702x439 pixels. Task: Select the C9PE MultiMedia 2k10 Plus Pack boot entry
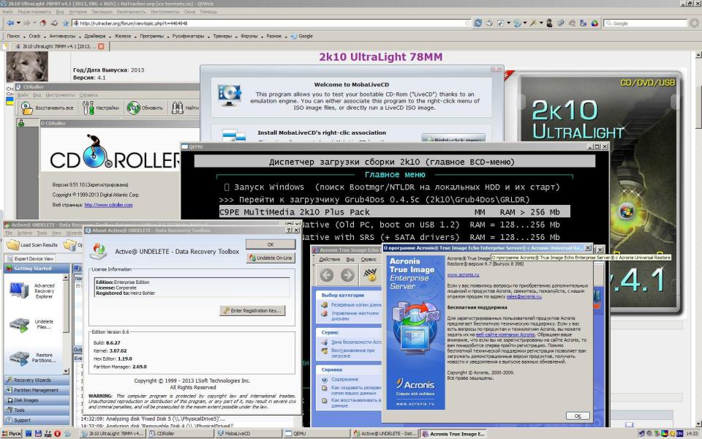(394, 212)
